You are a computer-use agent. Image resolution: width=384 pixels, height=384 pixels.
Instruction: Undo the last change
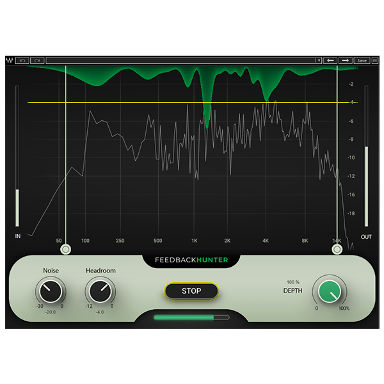[x=22, y=60]
